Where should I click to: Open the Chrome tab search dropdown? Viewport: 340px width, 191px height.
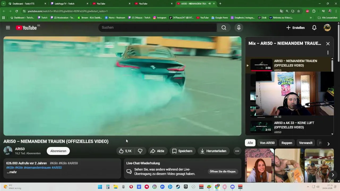(4, 4)
